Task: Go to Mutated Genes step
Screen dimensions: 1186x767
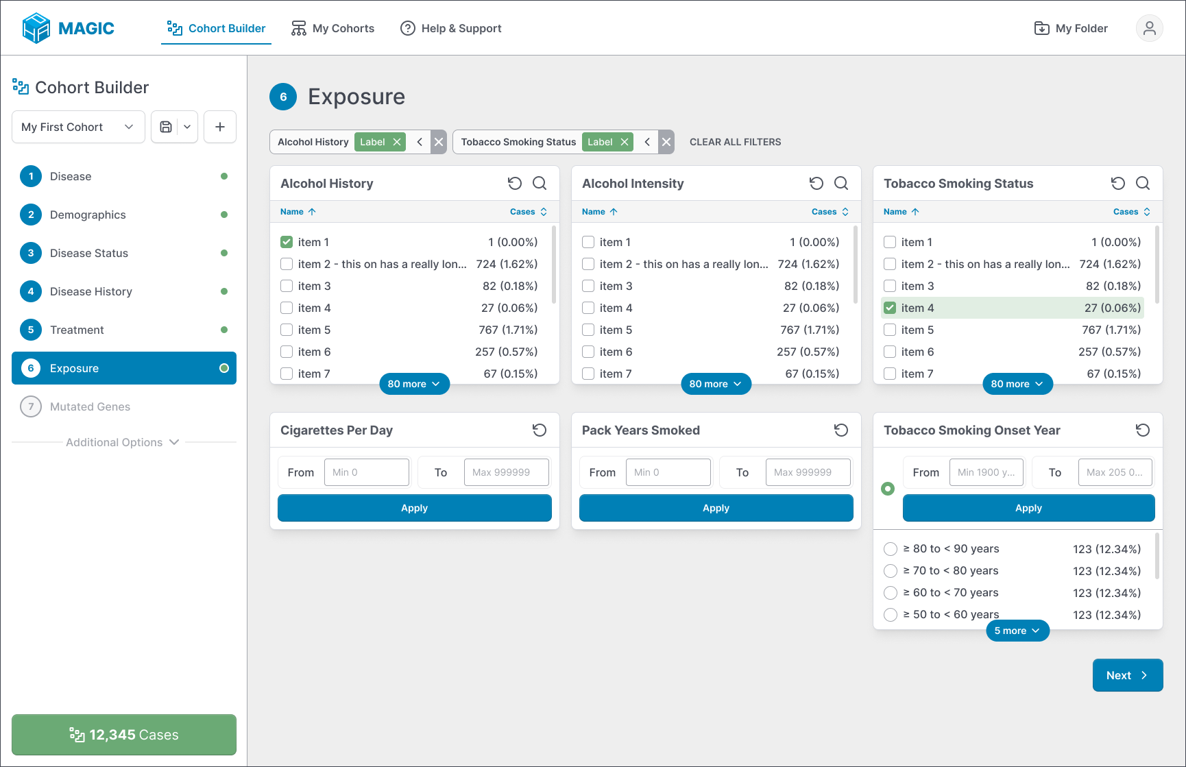Action: click(124, 406)
